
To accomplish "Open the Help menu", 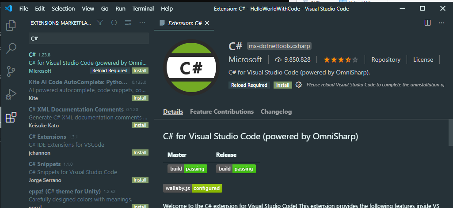I will tap(167, 9).
